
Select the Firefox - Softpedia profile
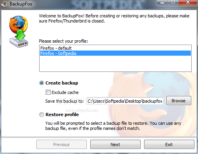(115, 53)
